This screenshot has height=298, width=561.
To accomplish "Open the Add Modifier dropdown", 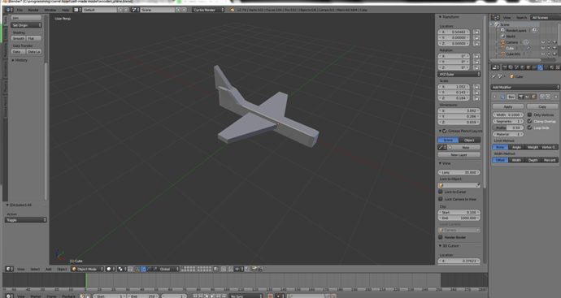I will [524, 87].
